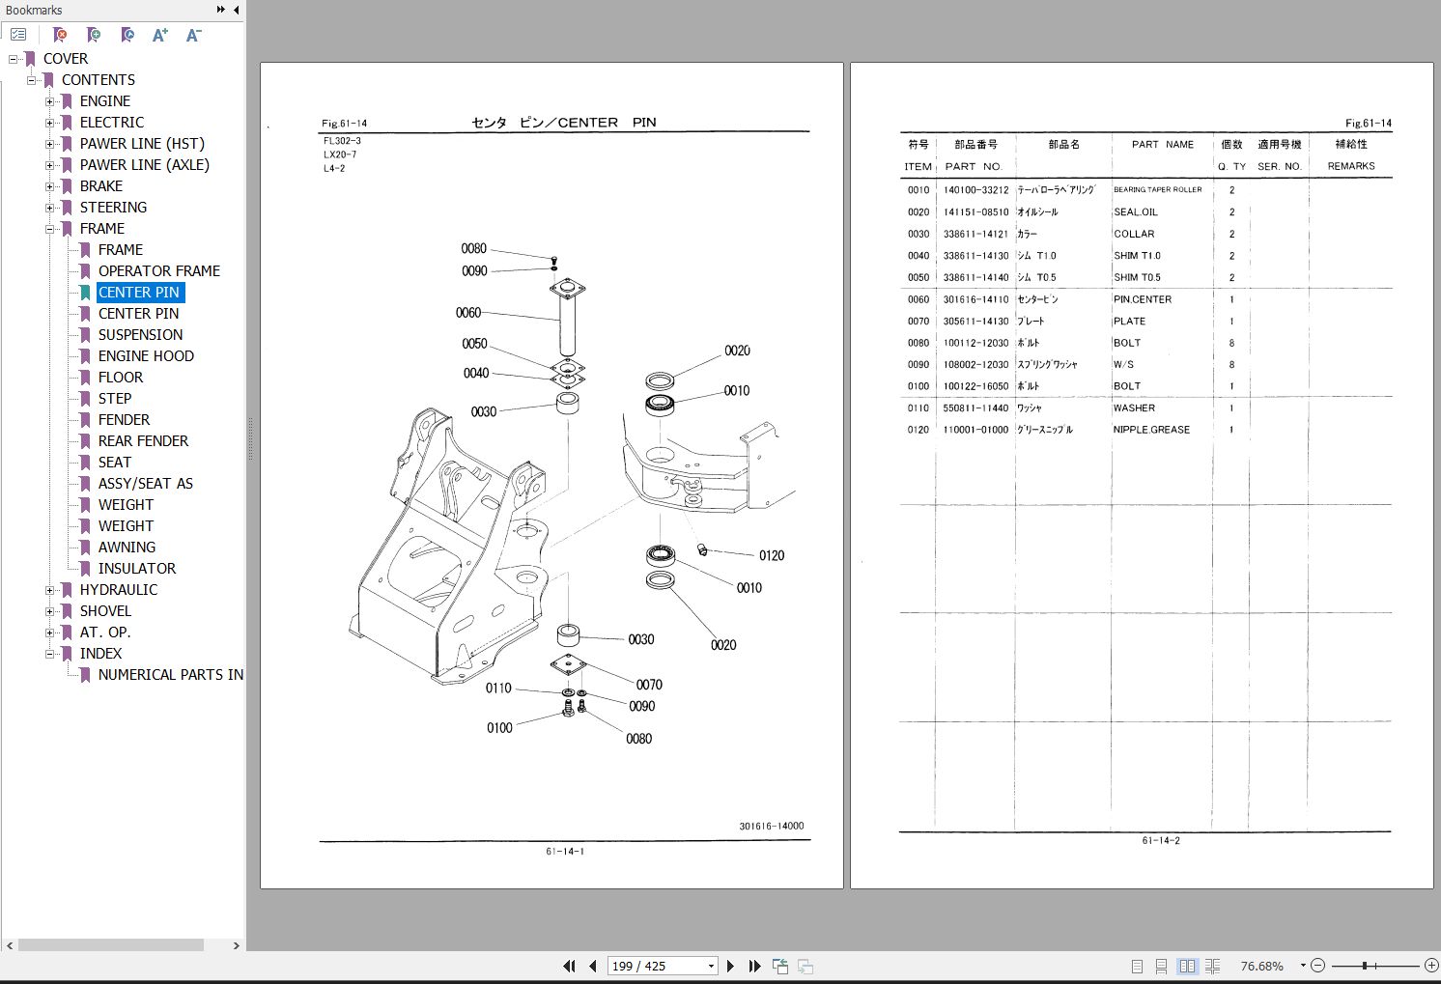The height and width of the screenshot is (984, 1441).
Task: Open the NUMERICAL PARTS INDEX bookmark
Action: 170,674
